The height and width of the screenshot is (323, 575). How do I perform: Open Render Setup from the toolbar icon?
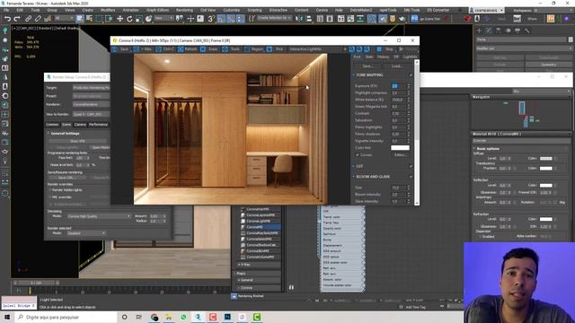pos(383,18)
